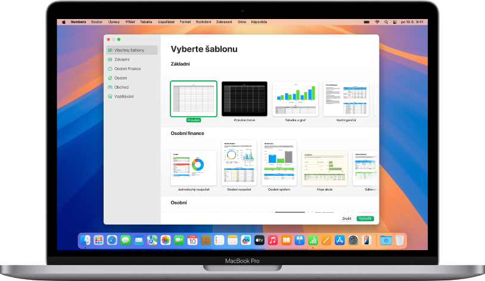
Task: Select the Základní sidebar category
Action: [x=132, y=59]
